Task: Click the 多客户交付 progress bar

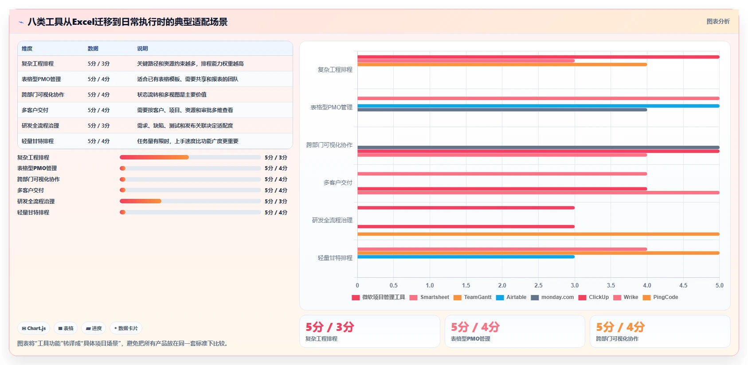Action: [x=190, y=190]
